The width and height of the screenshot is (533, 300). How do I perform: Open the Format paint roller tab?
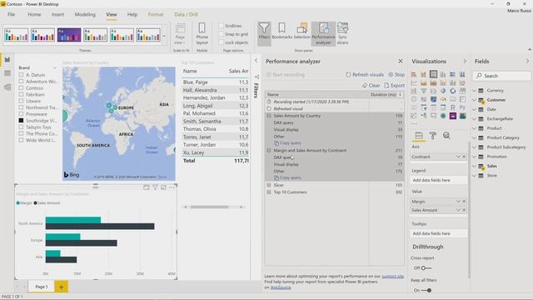433,136
